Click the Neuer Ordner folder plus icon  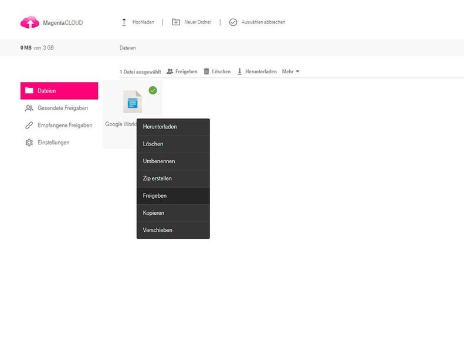176,22
